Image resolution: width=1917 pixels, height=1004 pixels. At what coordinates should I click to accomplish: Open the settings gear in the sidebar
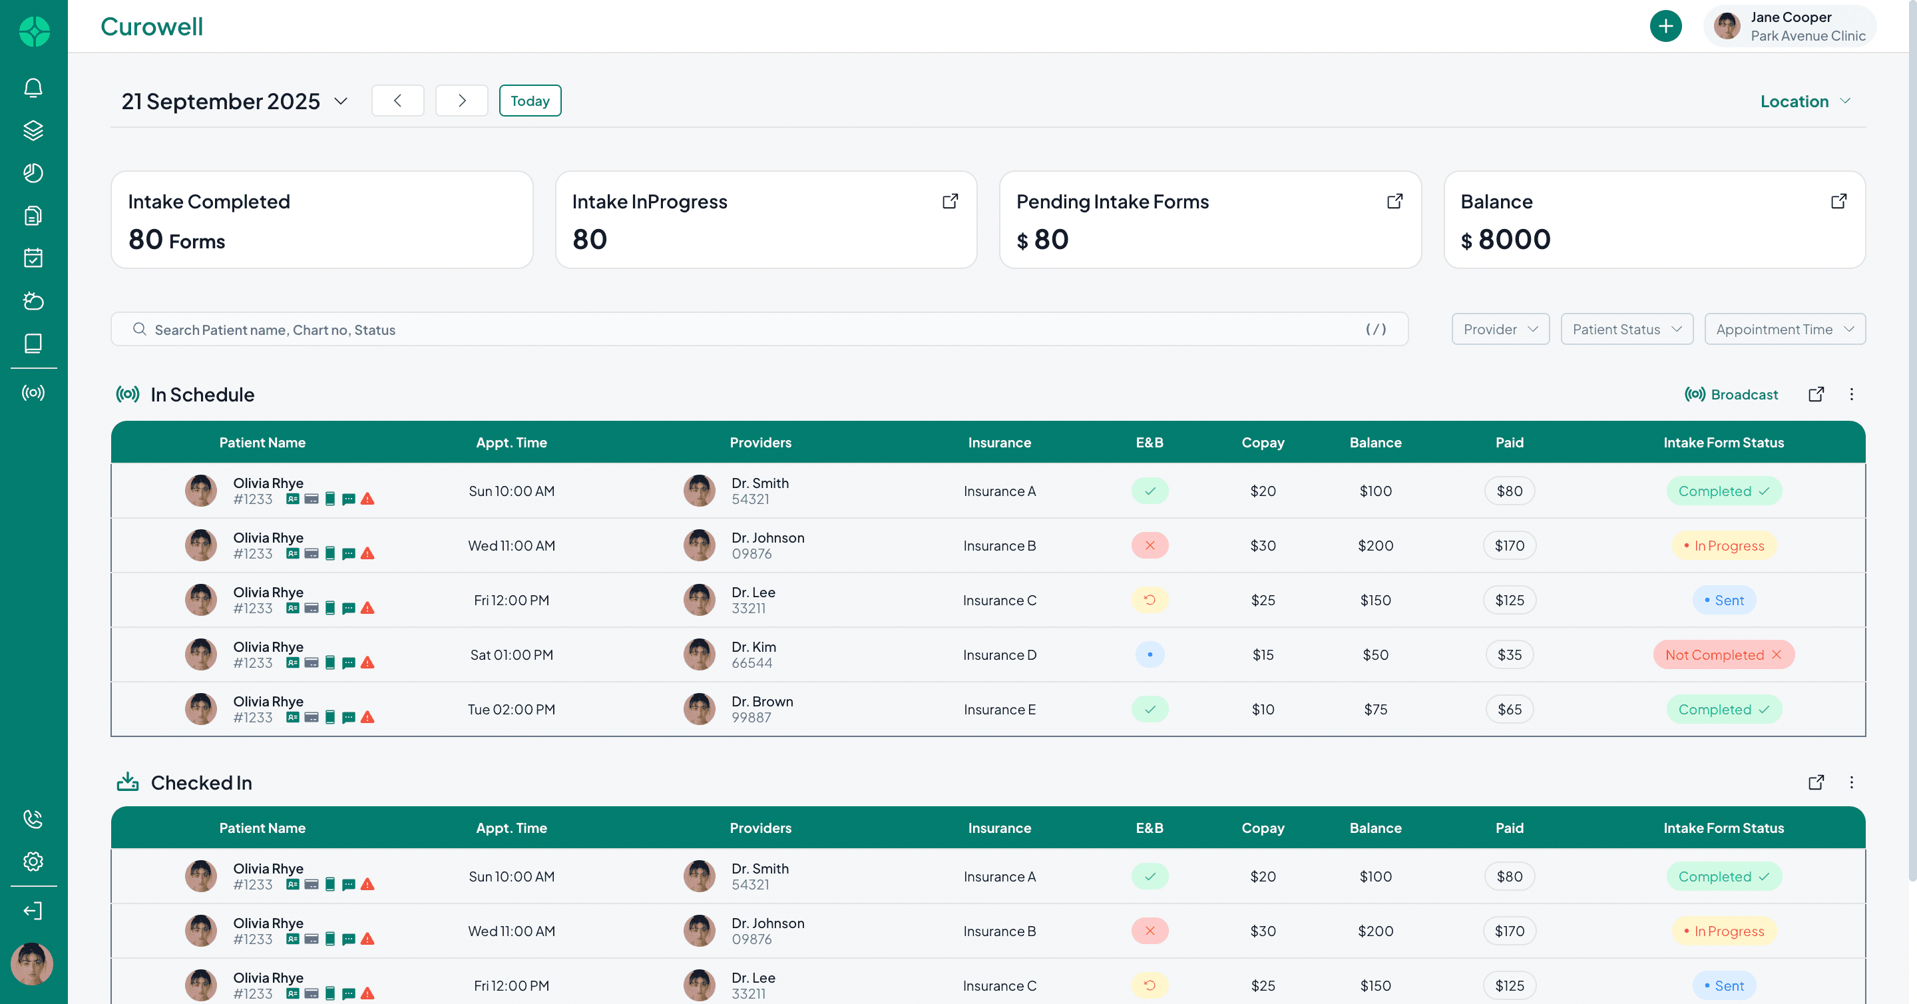(33, 861)
